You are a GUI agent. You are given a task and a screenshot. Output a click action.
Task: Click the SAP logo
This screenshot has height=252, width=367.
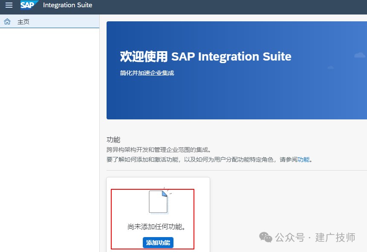pyautogui.click(x=29, y=5)
